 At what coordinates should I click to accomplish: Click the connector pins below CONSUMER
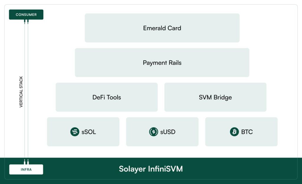(x=26, y=21)
